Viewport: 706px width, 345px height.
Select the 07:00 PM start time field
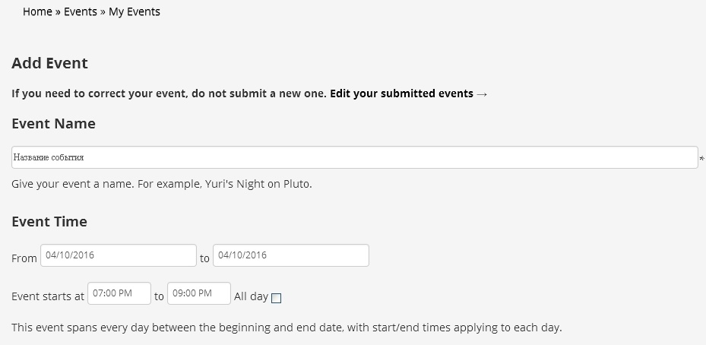coord(119,293)
